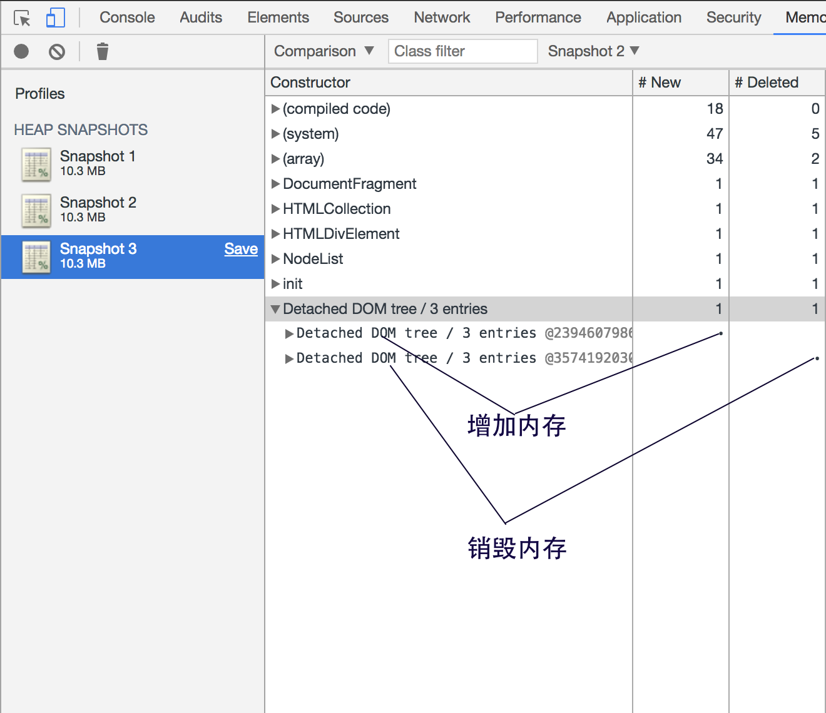Expand the (array) row

pos(275,159)
